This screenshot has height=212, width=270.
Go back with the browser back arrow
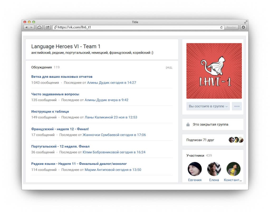(x=26, y=27)
